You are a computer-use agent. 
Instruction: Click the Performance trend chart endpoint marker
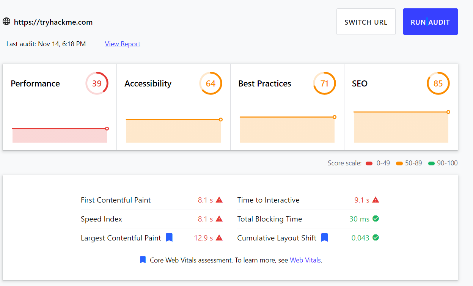(107, 129)
